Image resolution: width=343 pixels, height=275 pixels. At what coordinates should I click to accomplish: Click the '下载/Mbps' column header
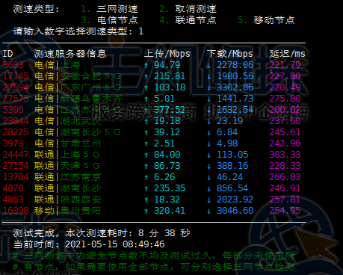click(230, 54)
